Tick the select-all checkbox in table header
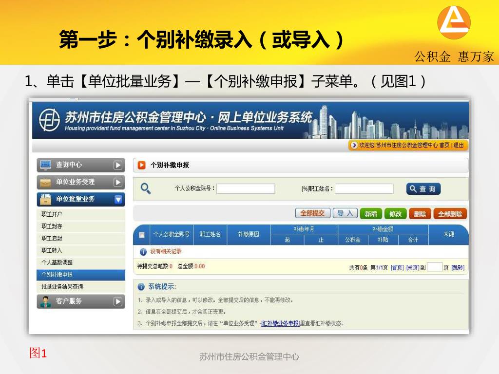The height and width of the screenshot is (374, 499). [x=142, y=235]
